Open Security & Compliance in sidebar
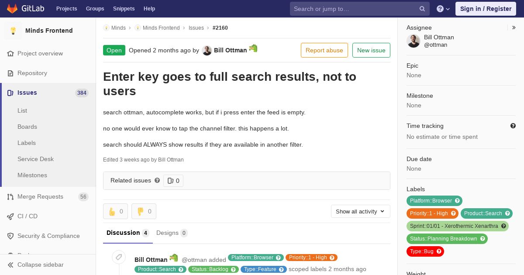The height and width of the screenshot is (275, 524). 48,236
